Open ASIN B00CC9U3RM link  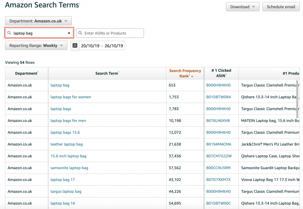pyautogui.click(x=218, y=168)
